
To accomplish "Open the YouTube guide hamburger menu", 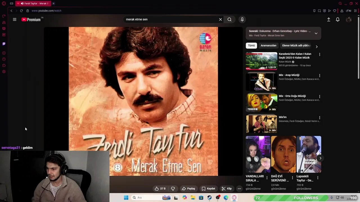I will click(x=15, y=19).
